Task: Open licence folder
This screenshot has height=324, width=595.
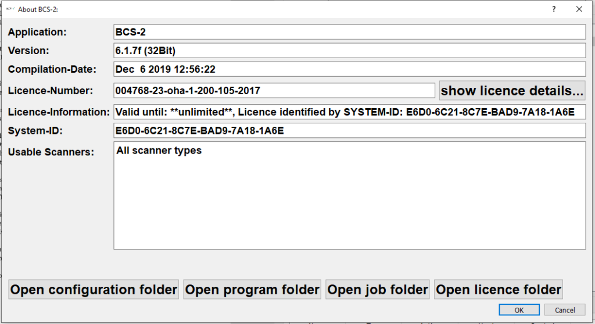Action: 498,290
